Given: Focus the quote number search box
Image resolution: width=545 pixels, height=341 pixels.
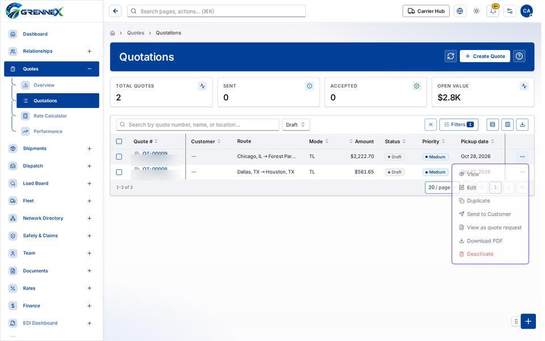Looking at the screenshot, I should [198, 124].
